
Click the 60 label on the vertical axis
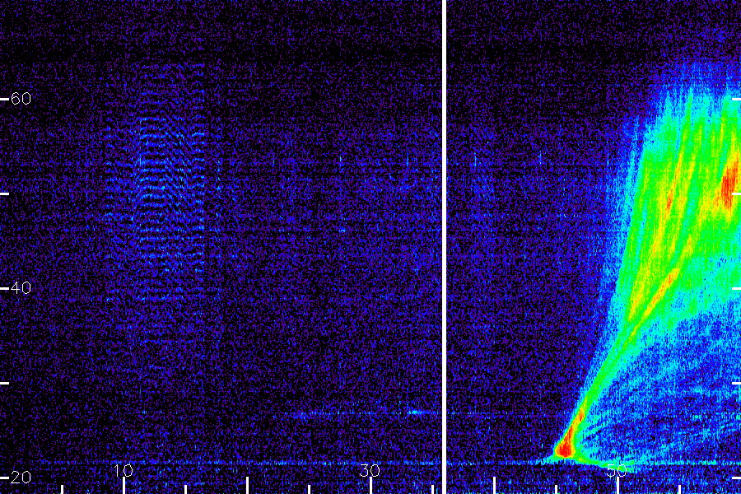coord(21,98)
